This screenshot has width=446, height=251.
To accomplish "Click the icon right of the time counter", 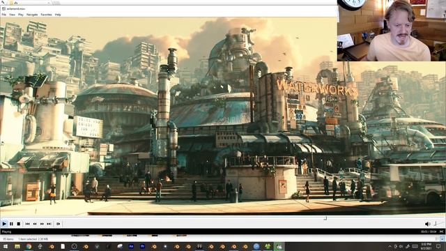I will (442, 231).
